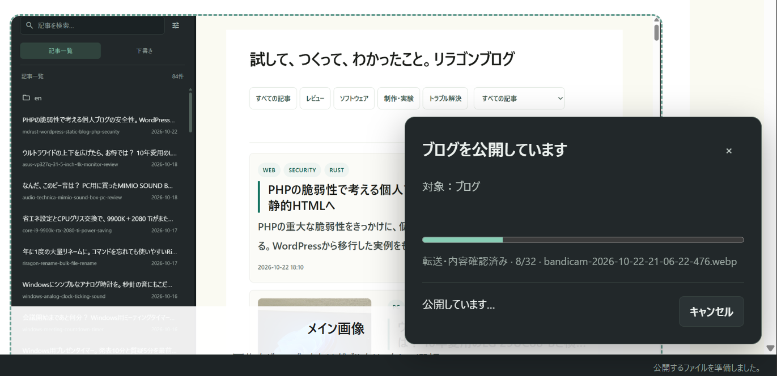Click the 対象：ブログ text in the dialog
Viewport: 777px width, 376px height.
[x=451, y=186]
